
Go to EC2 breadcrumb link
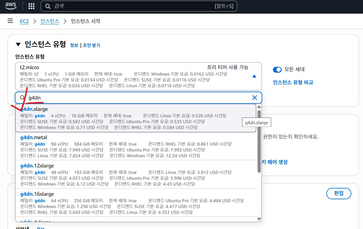click(24, 21)
